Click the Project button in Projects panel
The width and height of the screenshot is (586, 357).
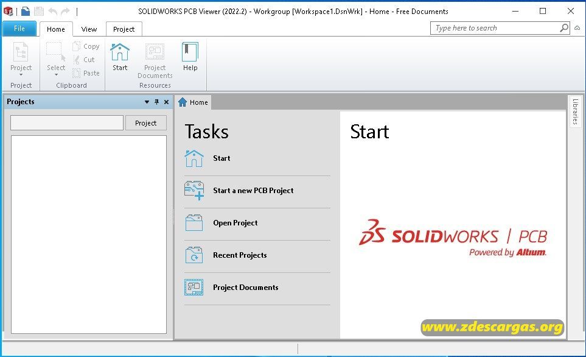click(146, 122)
